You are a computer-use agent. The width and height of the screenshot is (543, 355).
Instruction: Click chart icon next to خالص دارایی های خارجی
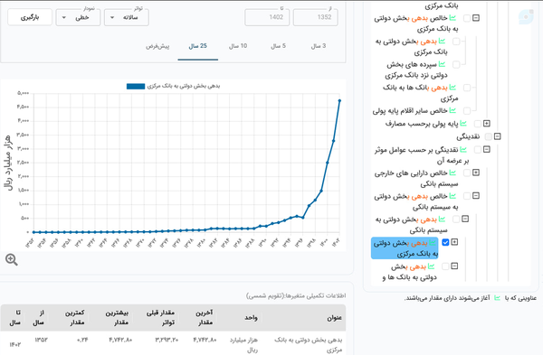click(452, 173)
